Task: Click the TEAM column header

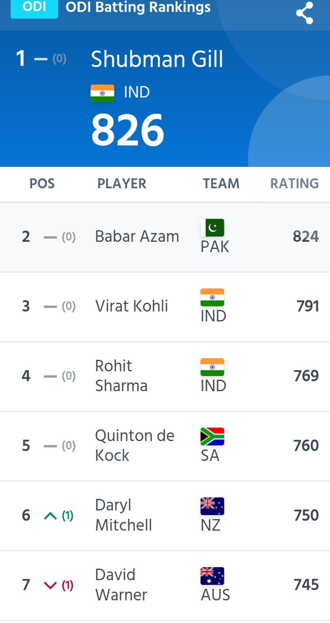Action: point(221,183)
